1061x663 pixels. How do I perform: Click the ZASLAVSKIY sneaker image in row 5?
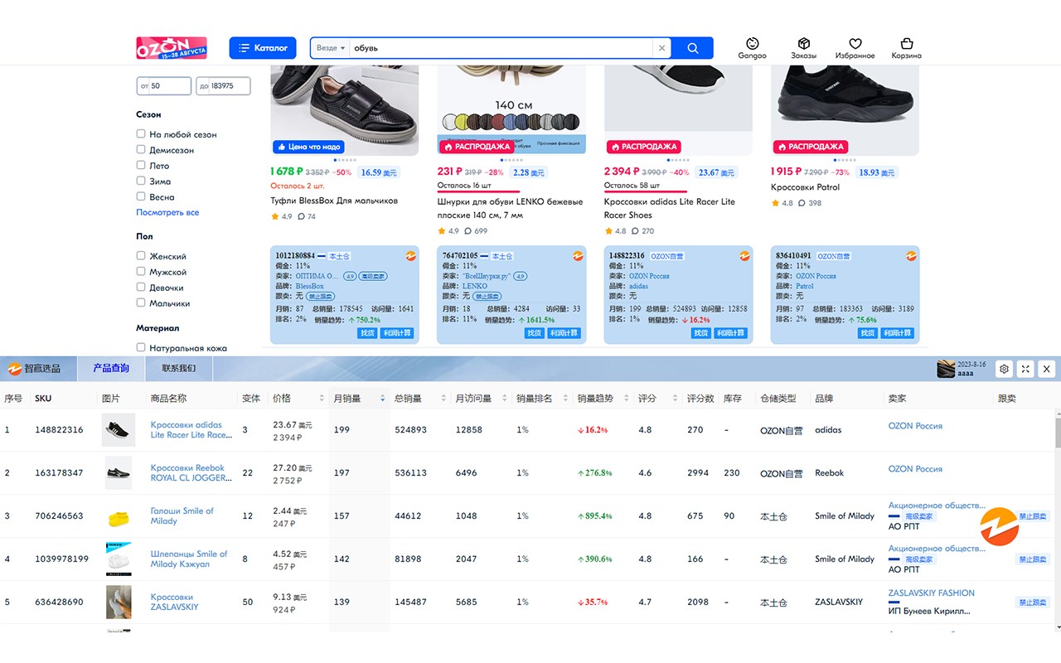[x=118, y=603]
